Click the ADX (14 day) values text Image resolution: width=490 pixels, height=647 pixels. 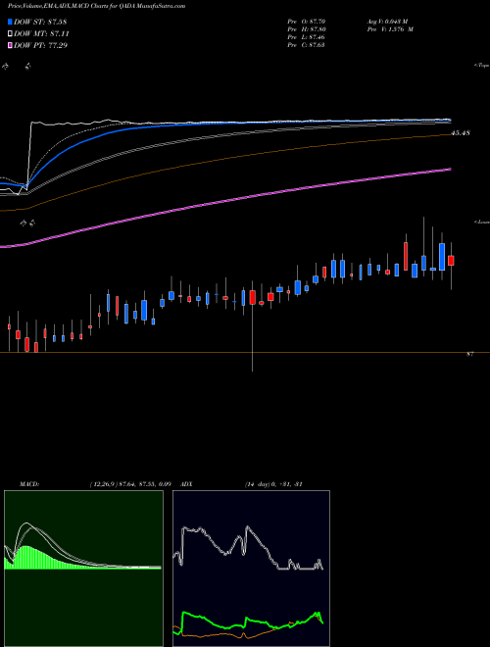click(273, 484)
